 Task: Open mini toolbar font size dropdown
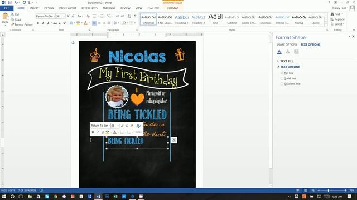point(118,126)
